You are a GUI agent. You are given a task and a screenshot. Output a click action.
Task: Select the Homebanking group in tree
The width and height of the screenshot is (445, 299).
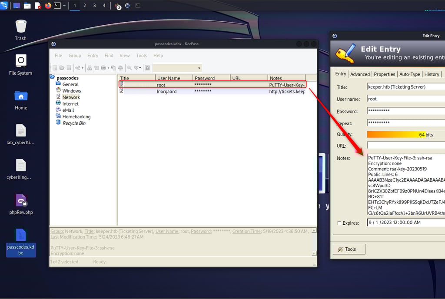click(76, 116)
